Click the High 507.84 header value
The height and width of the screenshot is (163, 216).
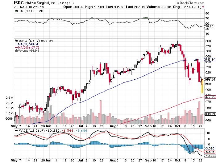[94, 7]
